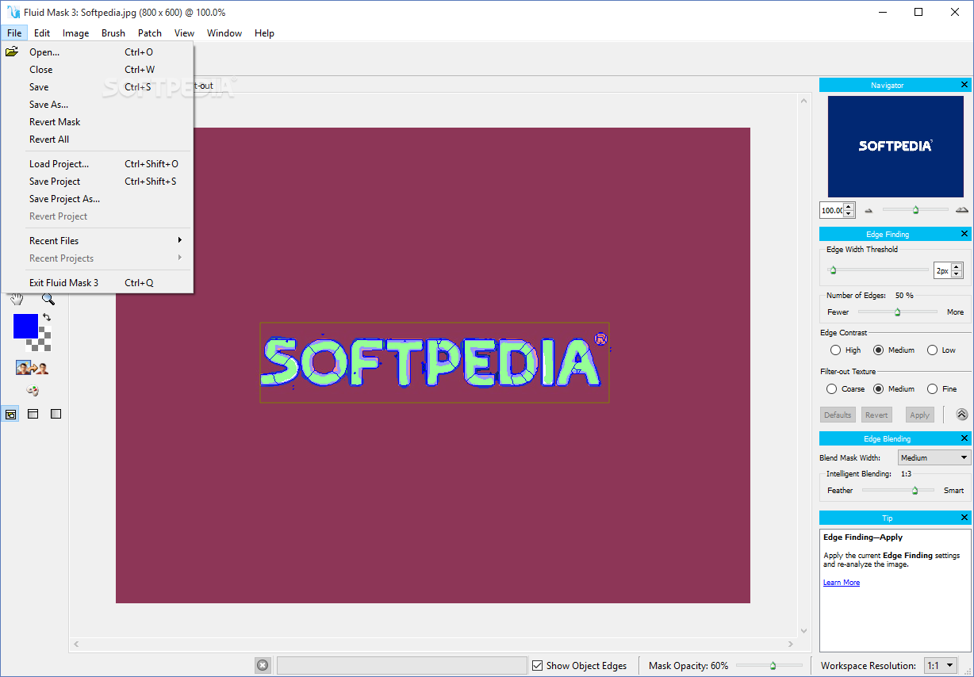Click the Revert button in Edge Finding
This screenshot has height=677, width=974.
[876, 415]
